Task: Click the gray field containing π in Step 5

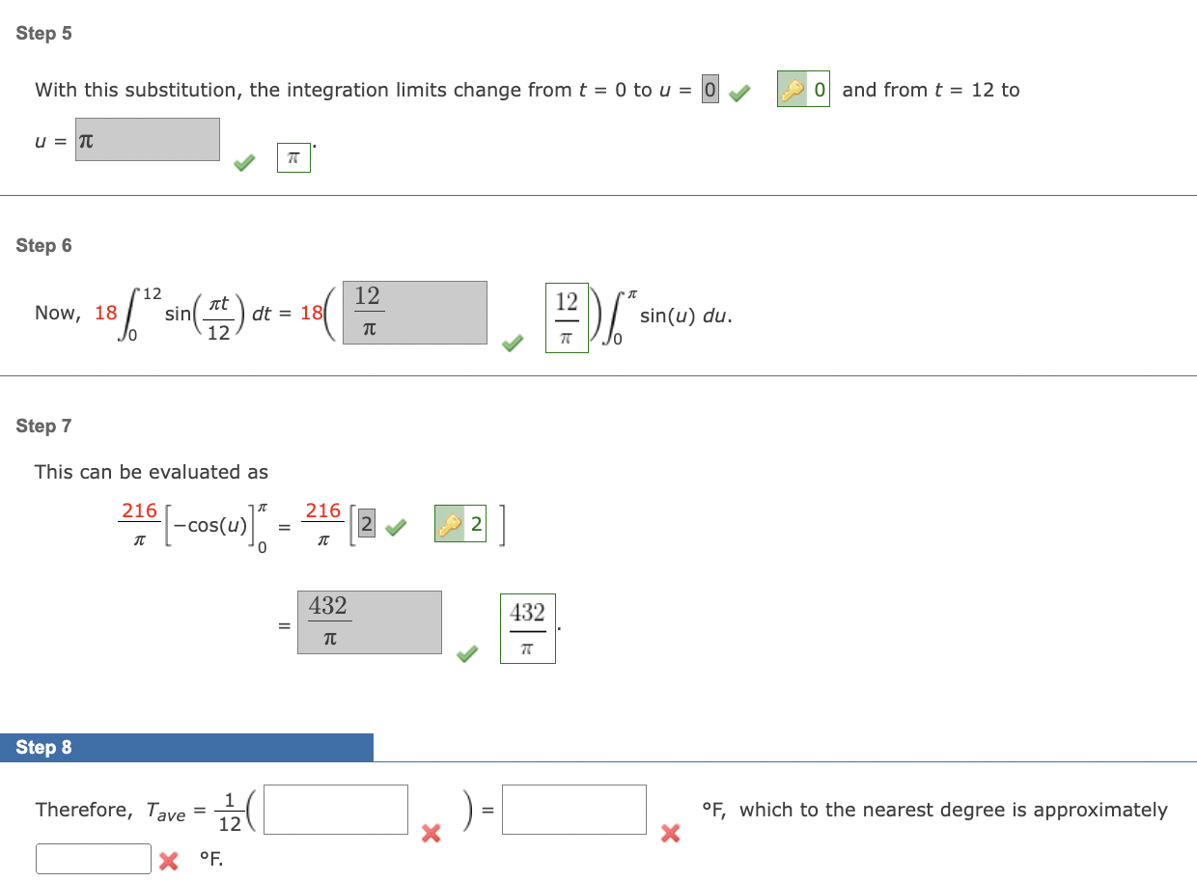Action: (147, 139)
